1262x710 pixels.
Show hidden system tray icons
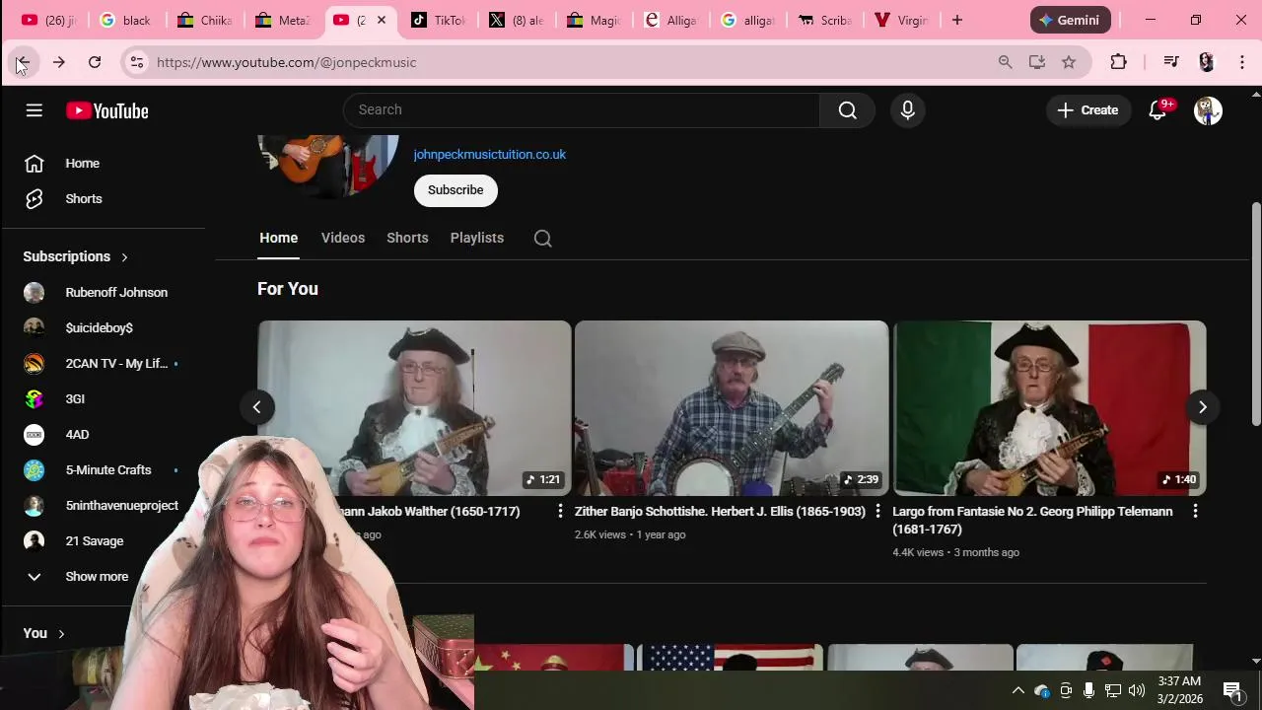(1018, 690)
